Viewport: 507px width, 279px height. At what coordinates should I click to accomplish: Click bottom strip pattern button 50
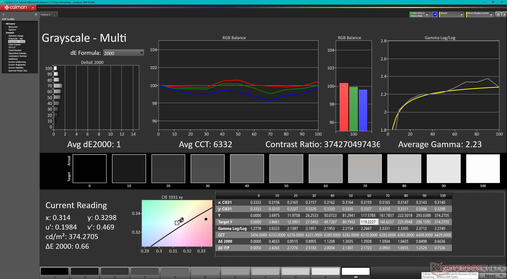[x=205, y=273]
